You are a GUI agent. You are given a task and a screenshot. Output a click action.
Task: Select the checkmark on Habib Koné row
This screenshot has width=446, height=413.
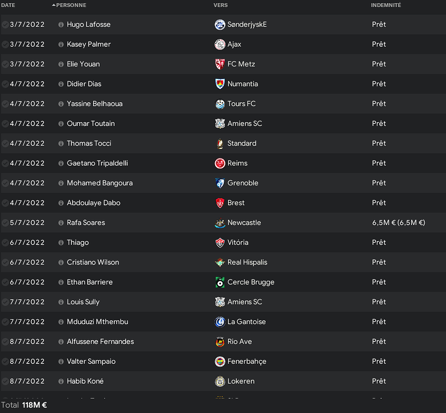5,381
